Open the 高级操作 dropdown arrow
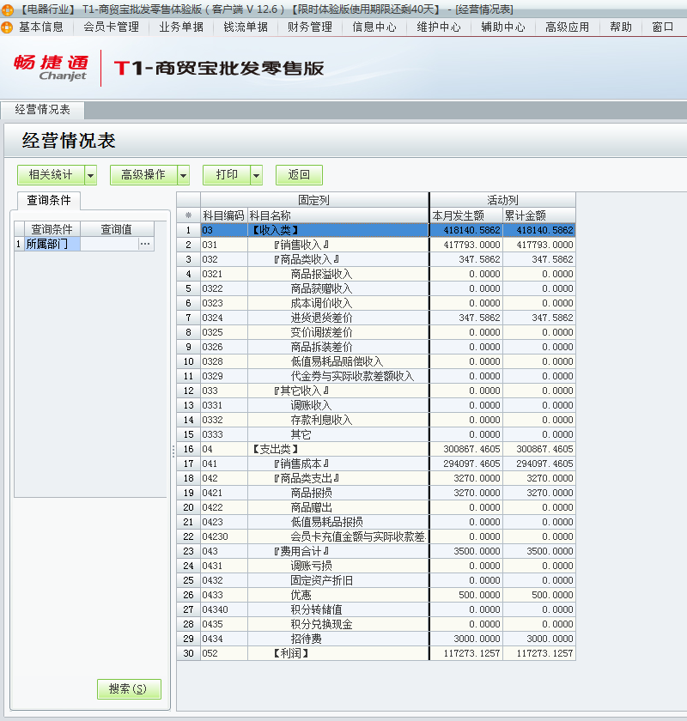This screenshot has height=721, width=687. tap(183, 174)
